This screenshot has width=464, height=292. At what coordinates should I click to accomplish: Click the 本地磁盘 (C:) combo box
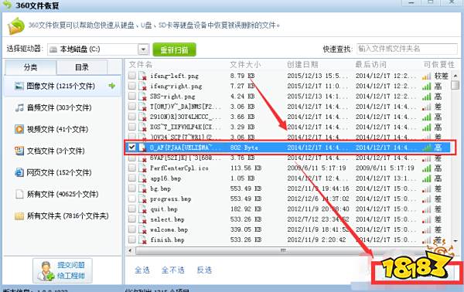click(98, 49)
